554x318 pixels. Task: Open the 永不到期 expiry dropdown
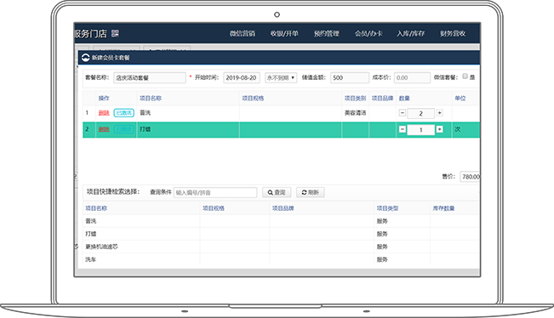pyautogui.click(x=281, y=77)
